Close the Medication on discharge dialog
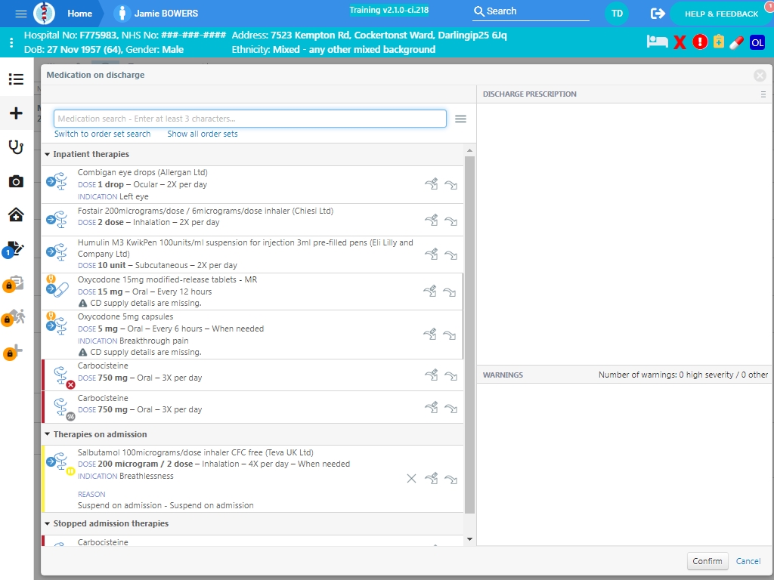Viewport: 774px width, 580px height. coord(760,75)
